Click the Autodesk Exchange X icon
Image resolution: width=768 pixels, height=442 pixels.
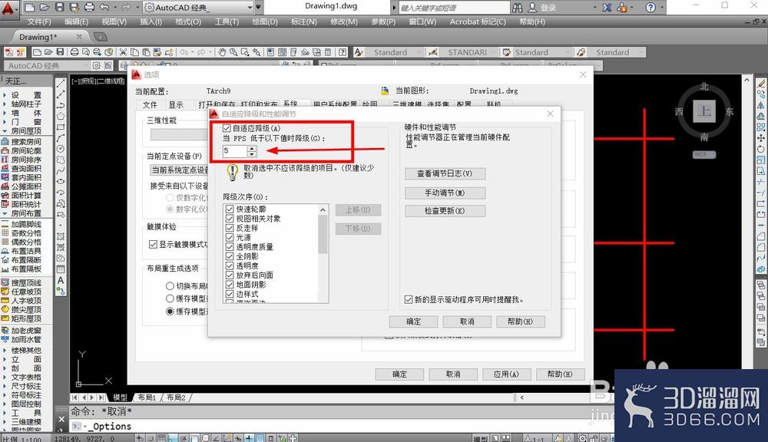click(x=607, y=8)
